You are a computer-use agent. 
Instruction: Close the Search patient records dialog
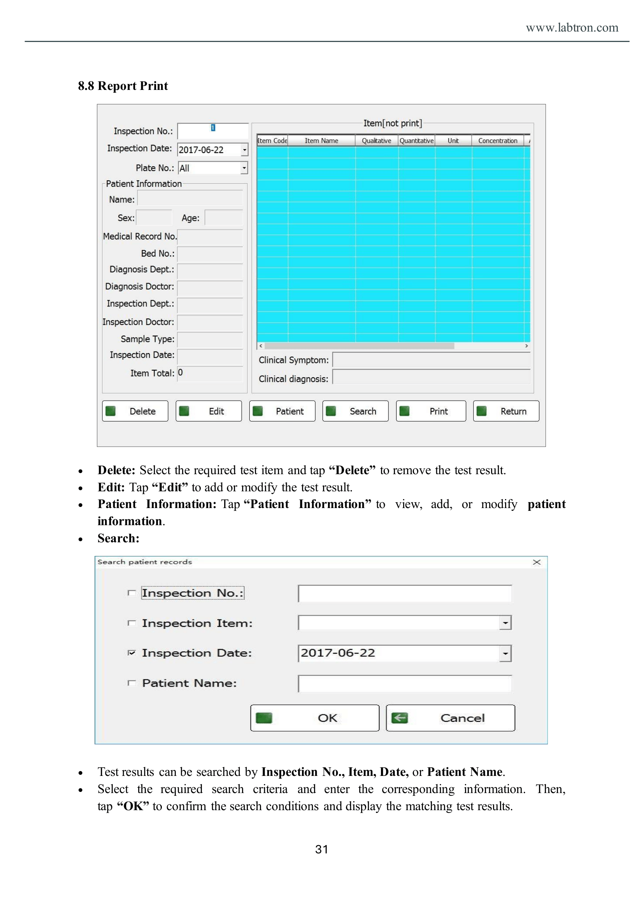[537, 562]
